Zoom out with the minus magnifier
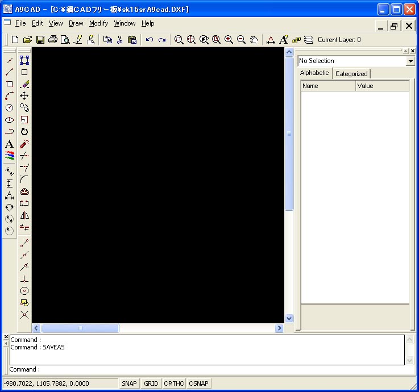The height and width of the screenshot is (392, 419). tap(241, 40)
